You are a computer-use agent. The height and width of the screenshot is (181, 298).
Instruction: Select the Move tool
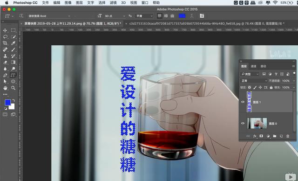(x=5, y=30)
